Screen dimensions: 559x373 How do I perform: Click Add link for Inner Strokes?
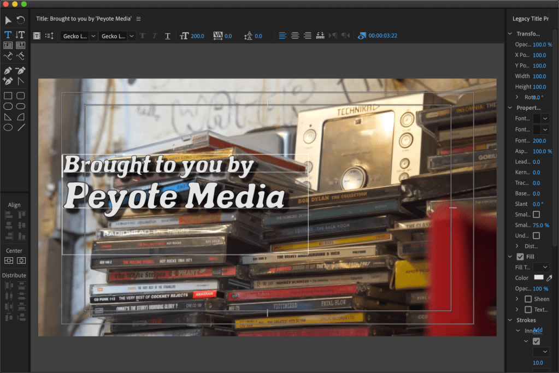(x=538, y=330)
